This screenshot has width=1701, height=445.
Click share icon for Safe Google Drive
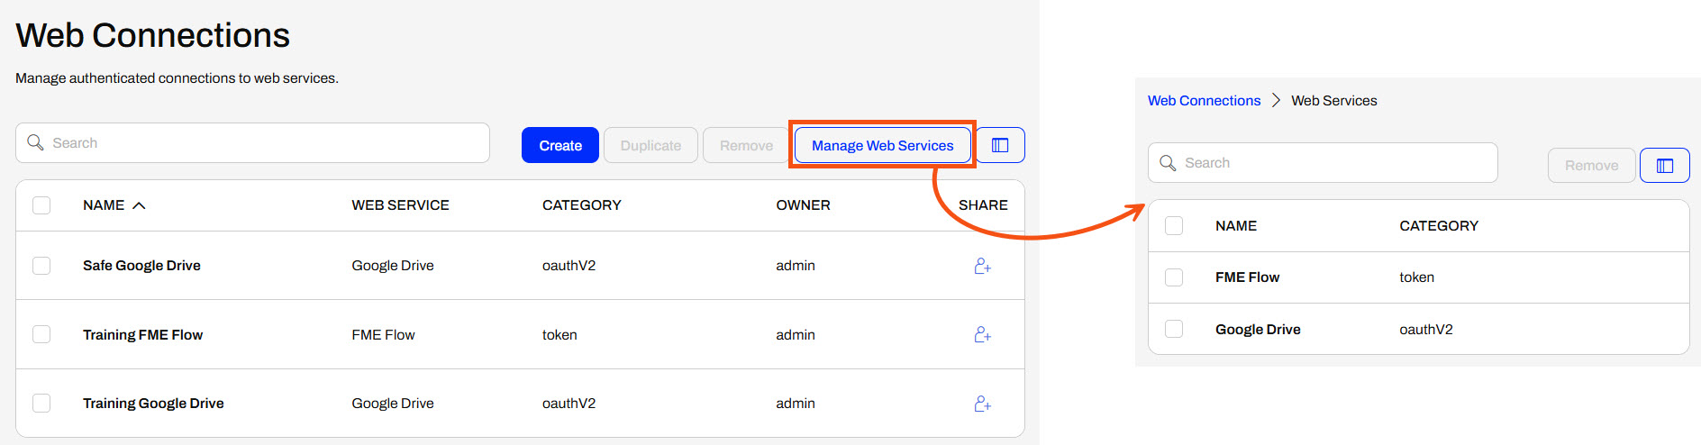[x=982, y=266]
